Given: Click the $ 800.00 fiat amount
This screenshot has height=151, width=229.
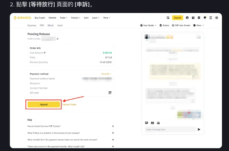Looking at the screenshot, I should coord(107,53).
